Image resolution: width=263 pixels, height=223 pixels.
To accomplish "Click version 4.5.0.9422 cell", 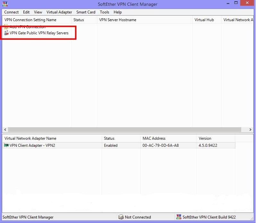I will [x=208, y=145].
